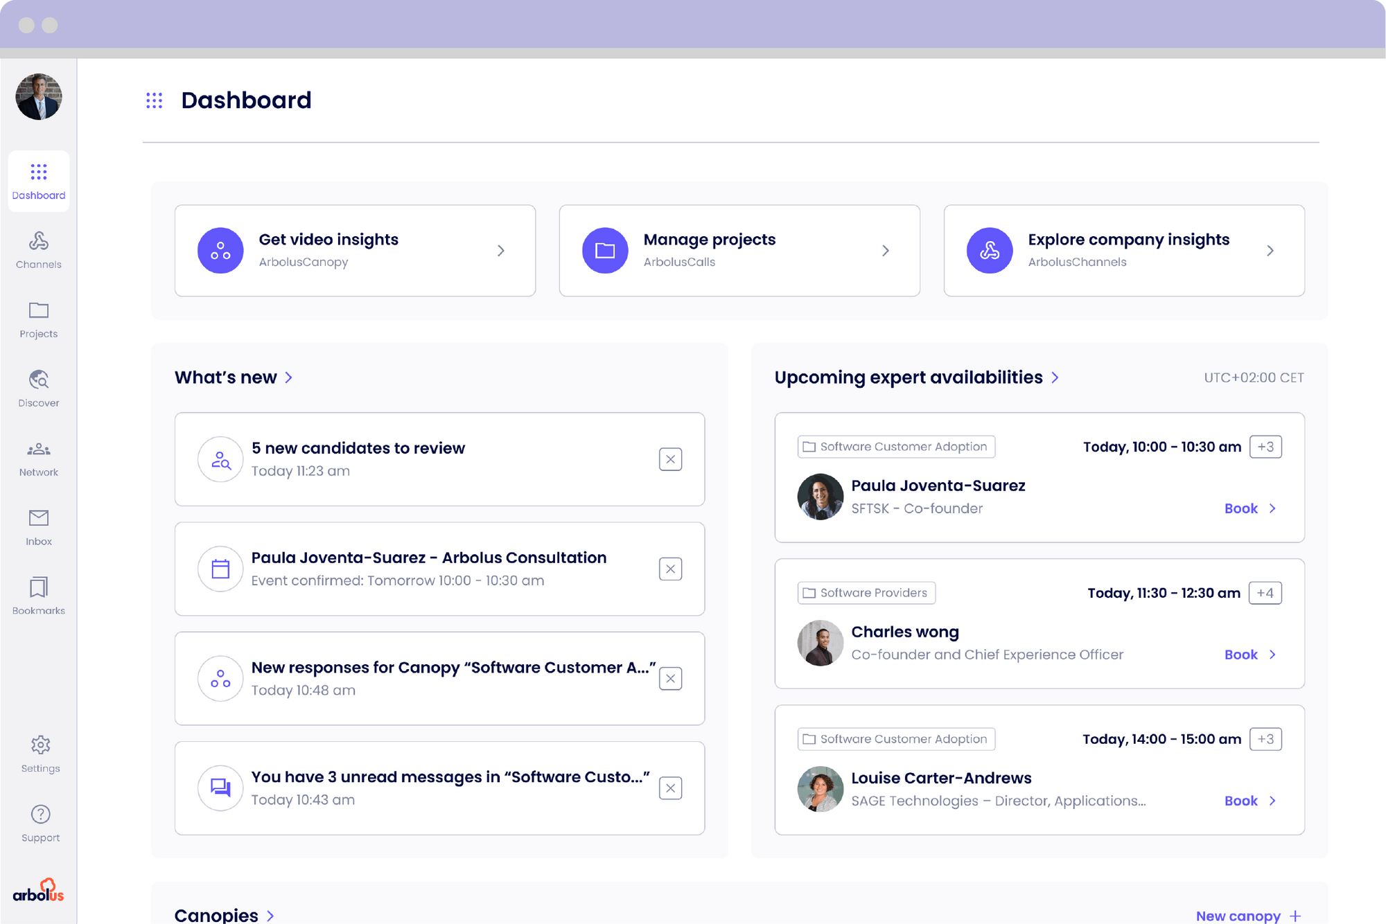This screenshot has height=924, width=1386.
Task: Open the Get video insights card
Action: pos(355,250)
